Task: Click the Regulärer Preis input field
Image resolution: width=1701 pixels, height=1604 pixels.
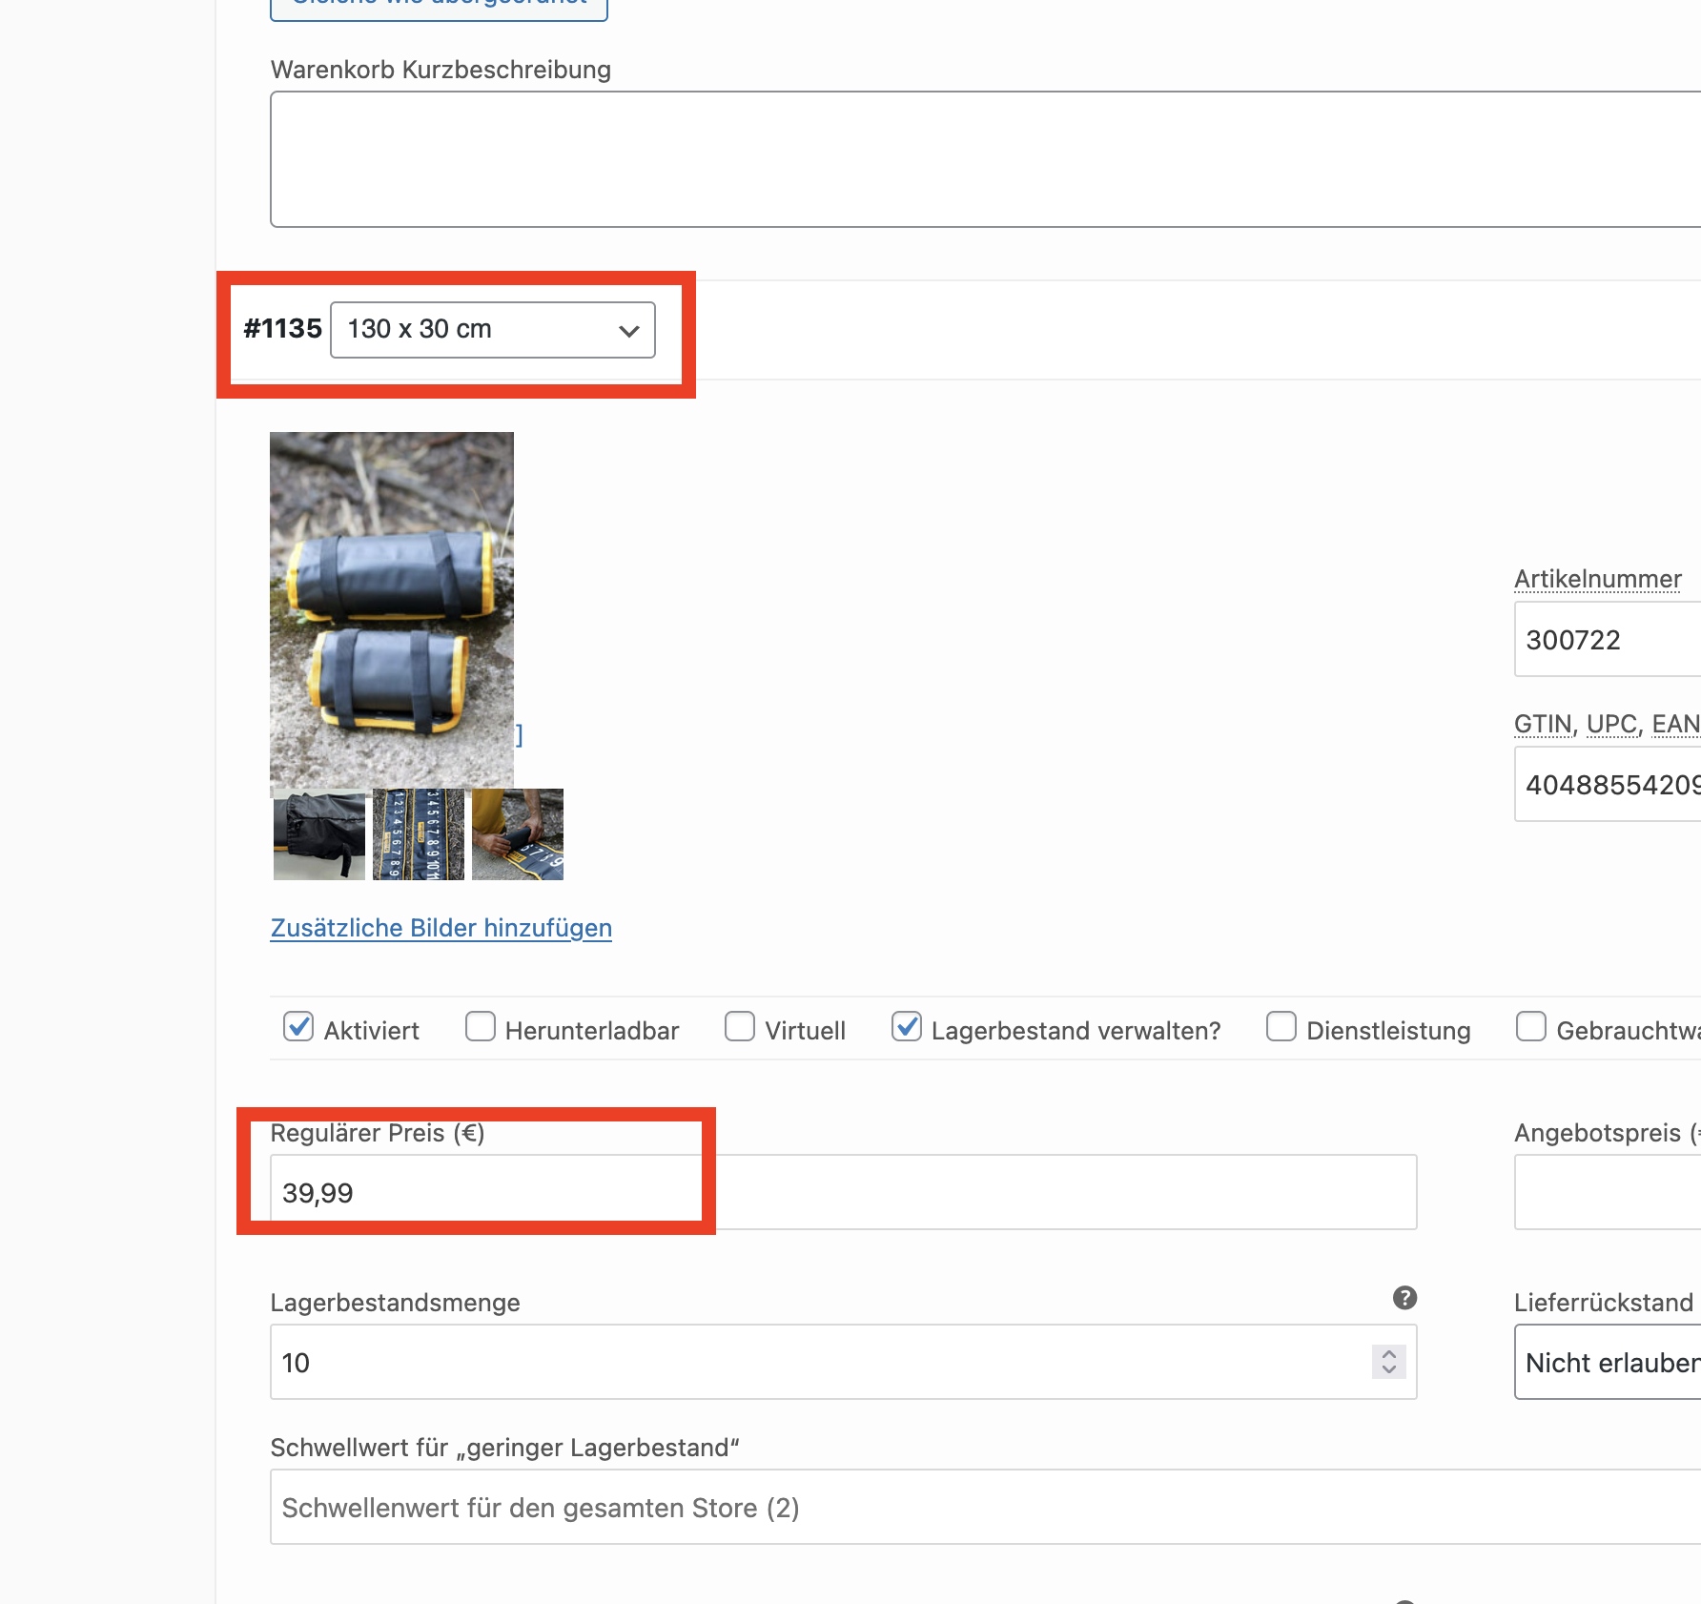Action: coord(843,1192)
